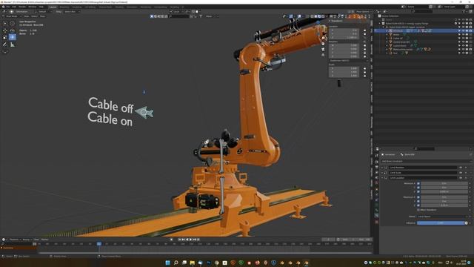Enable the Affect Transform checkbox
Viewport: 474px width, 267px height.
click(x=418, y=210)
